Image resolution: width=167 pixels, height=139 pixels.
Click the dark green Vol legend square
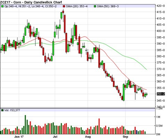(2, 110)
